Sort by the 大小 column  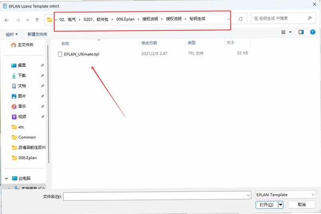pyautogui.click(x=230, y=43)
